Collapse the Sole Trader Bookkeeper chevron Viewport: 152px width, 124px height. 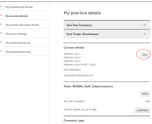[145, 34]
